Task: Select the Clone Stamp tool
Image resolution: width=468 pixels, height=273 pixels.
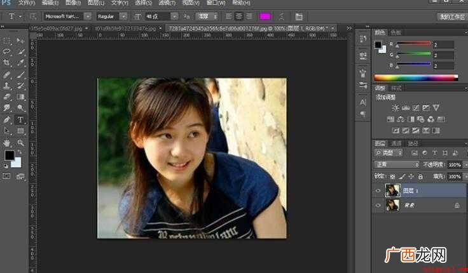Action: coord(6,86)
